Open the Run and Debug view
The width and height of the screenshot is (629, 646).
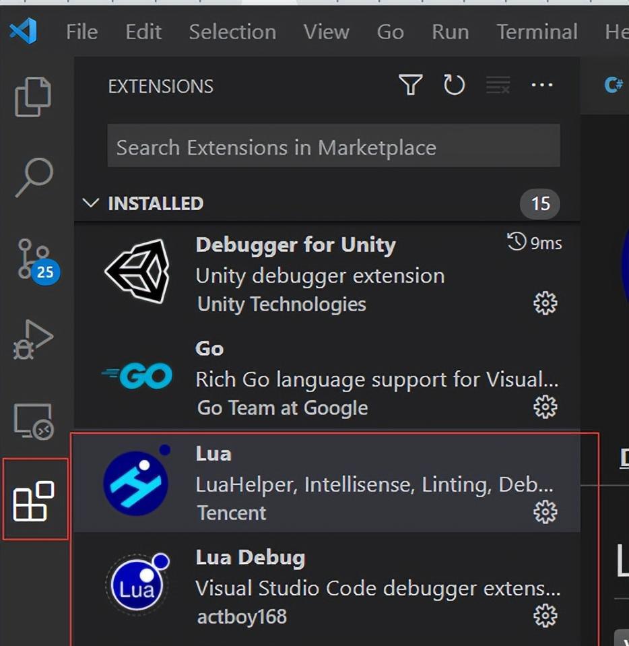(x=33, y=340)
